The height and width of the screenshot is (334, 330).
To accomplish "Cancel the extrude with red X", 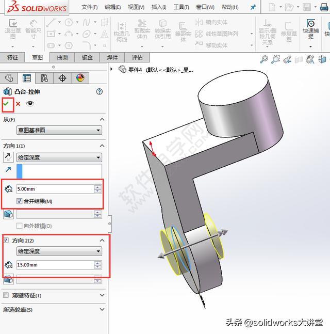I will [x=18, y=104].
